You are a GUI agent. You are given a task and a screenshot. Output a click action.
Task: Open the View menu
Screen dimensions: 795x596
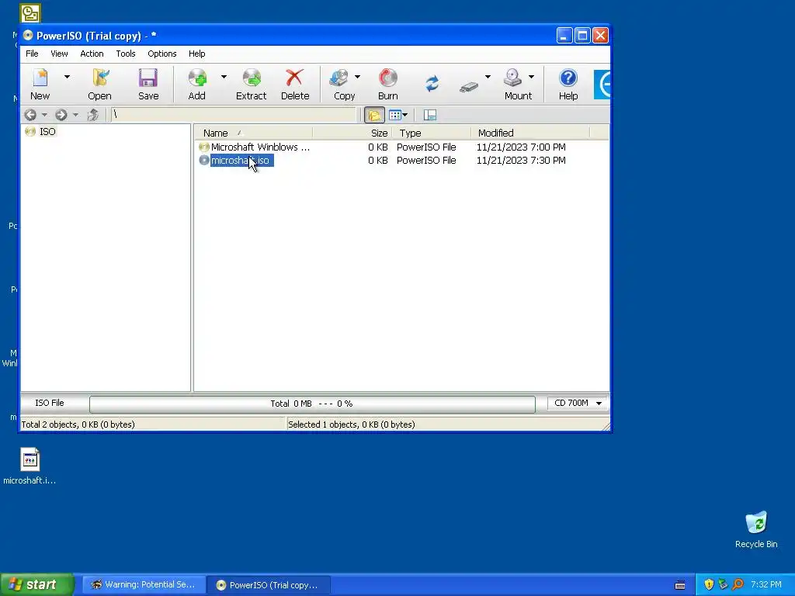[59, 54]
